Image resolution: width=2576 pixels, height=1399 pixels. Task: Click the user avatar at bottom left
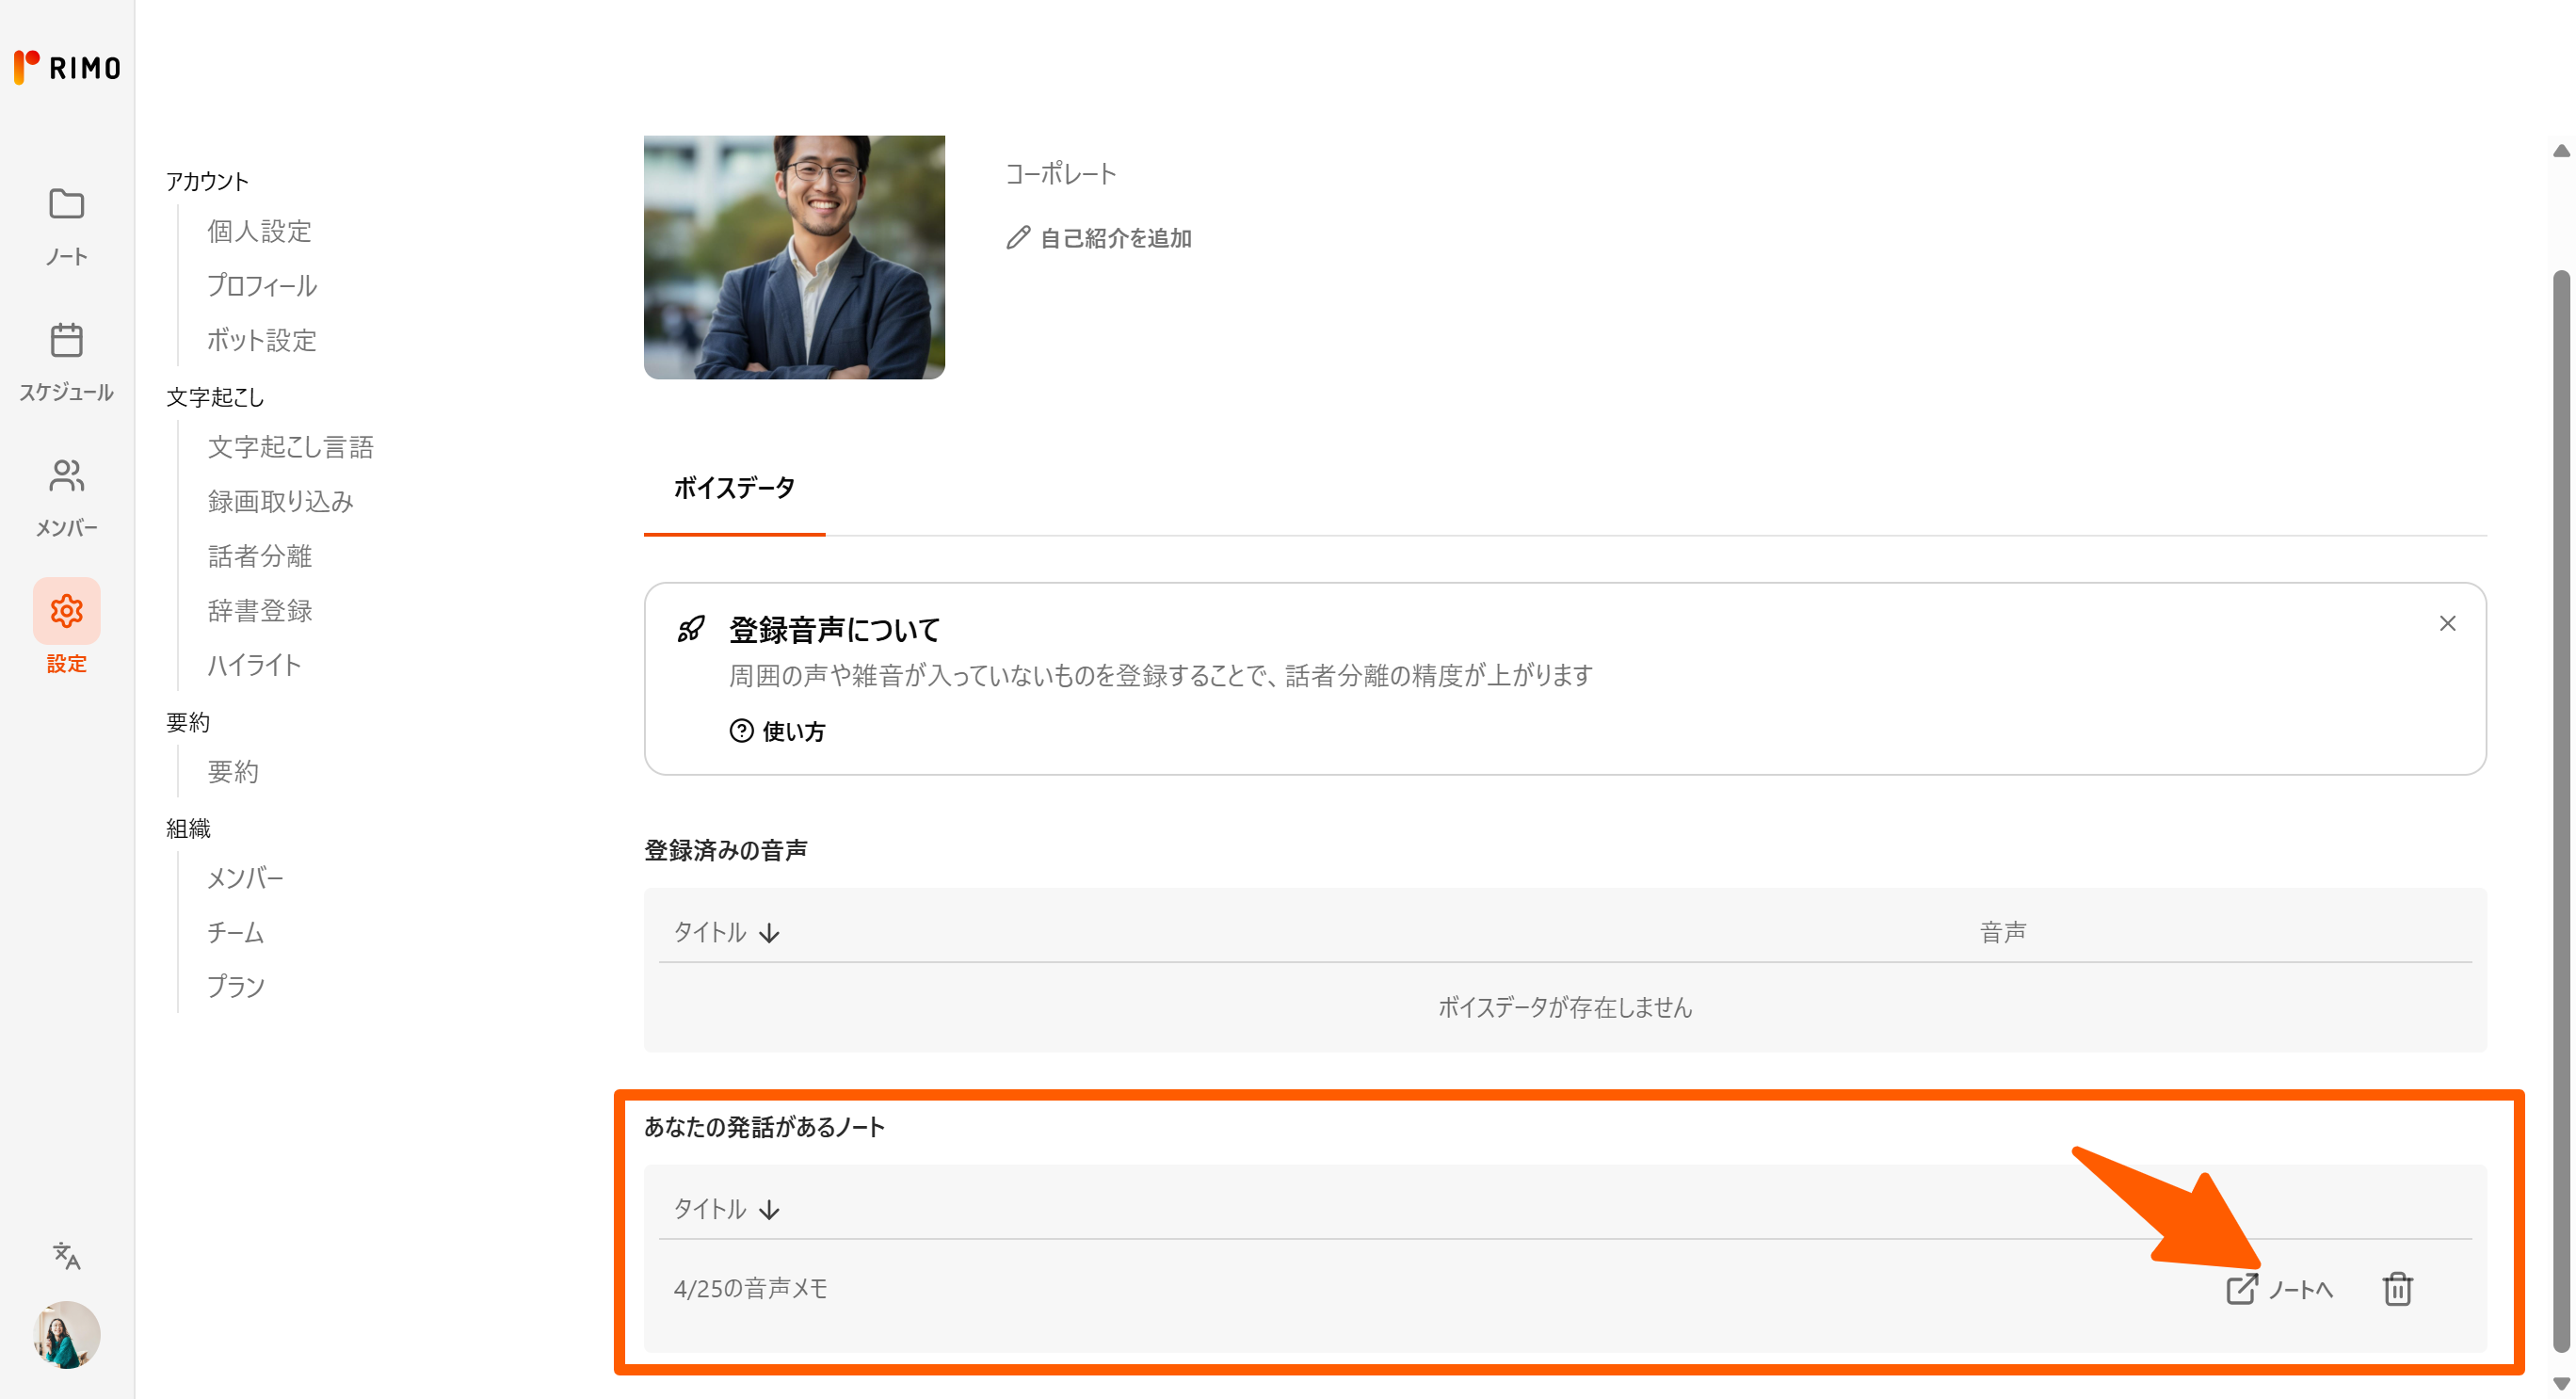(x=66, y=1335)
